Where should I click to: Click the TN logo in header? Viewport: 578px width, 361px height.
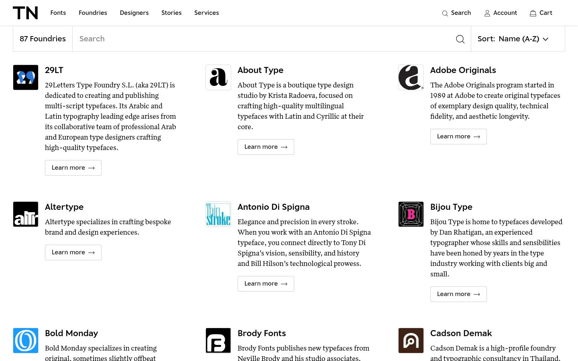pos(25,13)
